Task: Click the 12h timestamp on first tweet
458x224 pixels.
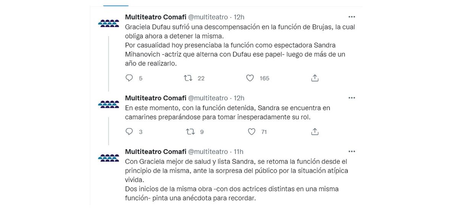Action: click(239, 17)
